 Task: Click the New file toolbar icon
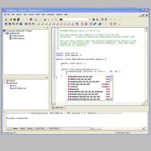[x=6, y=19]
